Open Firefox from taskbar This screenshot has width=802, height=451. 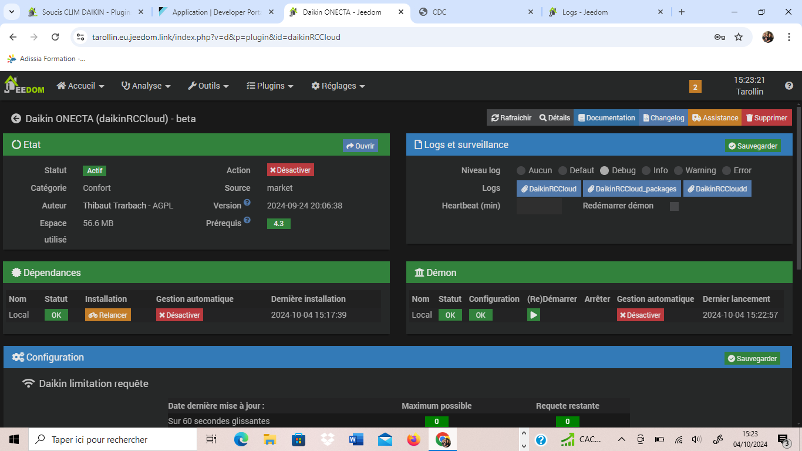(x=414, y=439)
